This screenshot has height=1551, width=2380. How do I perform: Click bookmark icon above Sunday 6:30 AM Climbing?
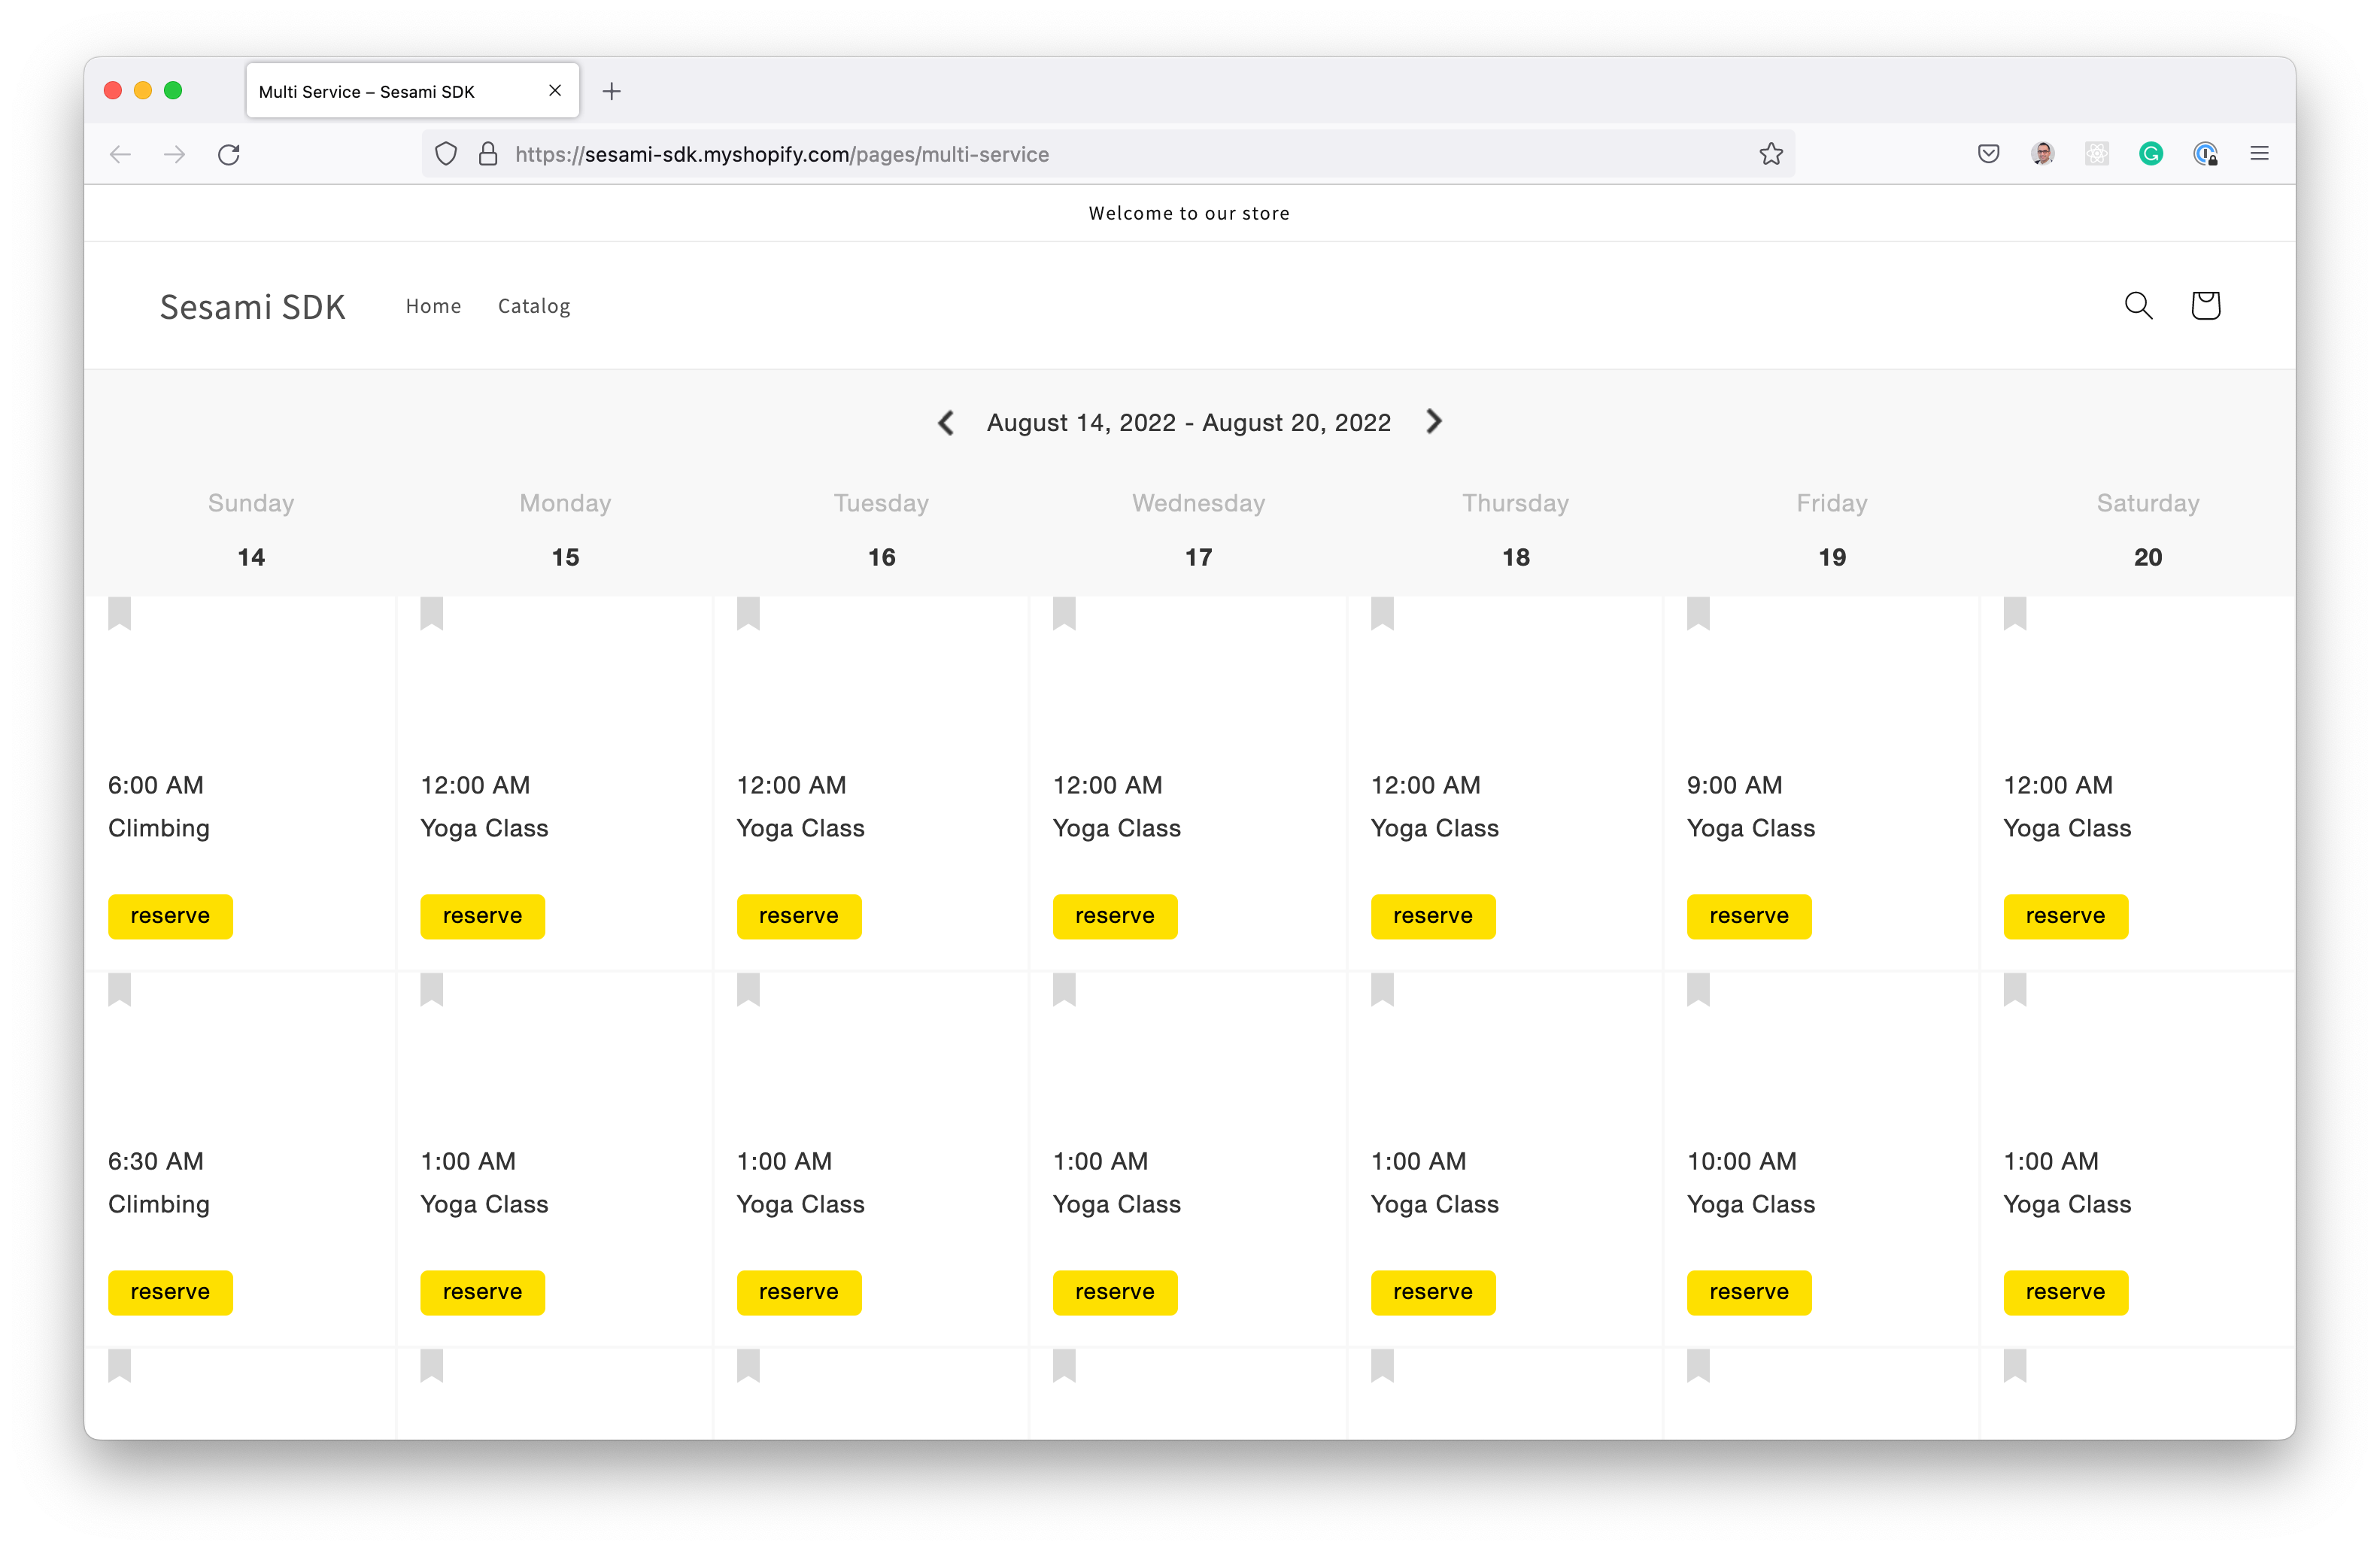point(120,989)
